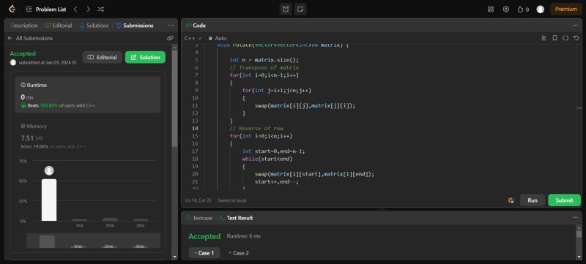586x264 pixels.
Task: Open the Code panel more options menu
Action: (x=575, y=26)
